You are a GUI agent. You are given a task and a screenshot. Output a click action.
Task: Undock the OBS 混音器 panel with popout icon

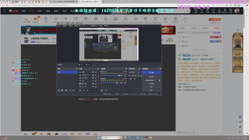click(x=126, y=69)
